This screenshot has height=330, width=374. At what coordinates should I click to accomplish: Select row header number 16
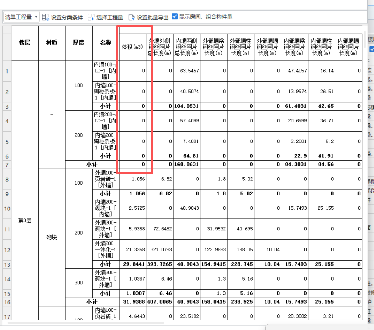coord(7,302)
